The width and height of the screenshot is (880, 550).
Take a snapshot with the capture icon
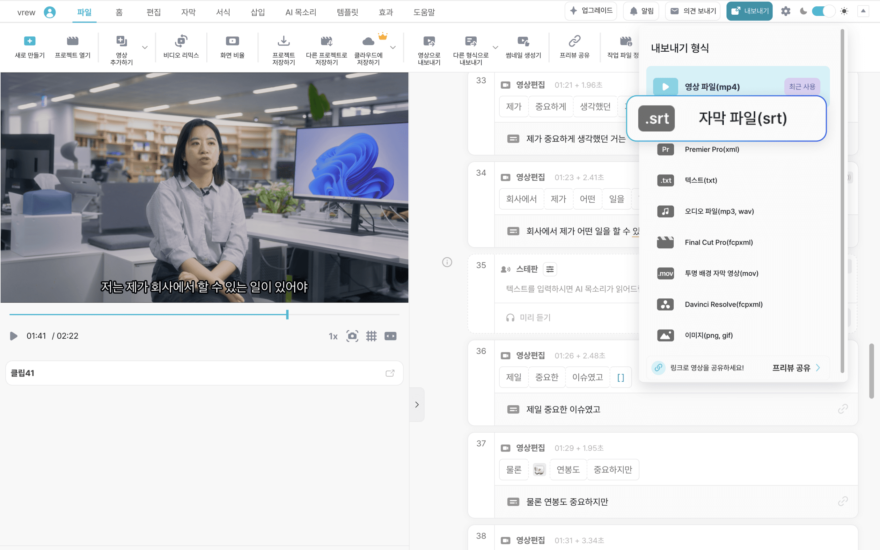[x=352, y=336]
